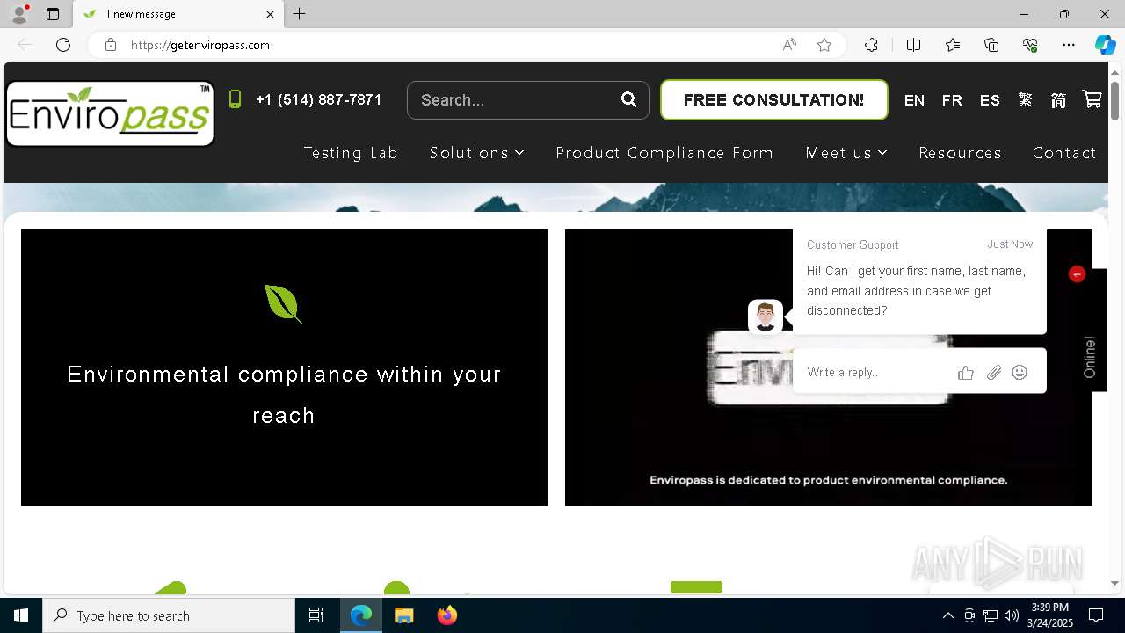
Task: Open Browser essentials icon
Action: click(1030, 45)
